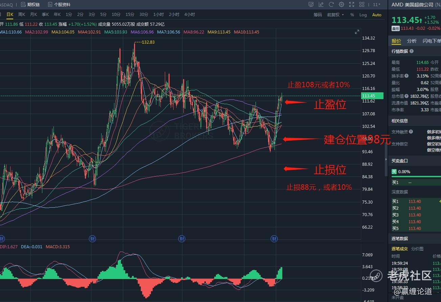This screenshot has width=441, height=302.
Task: Toggle Log scale on the price axis
Action: point(363,15)
